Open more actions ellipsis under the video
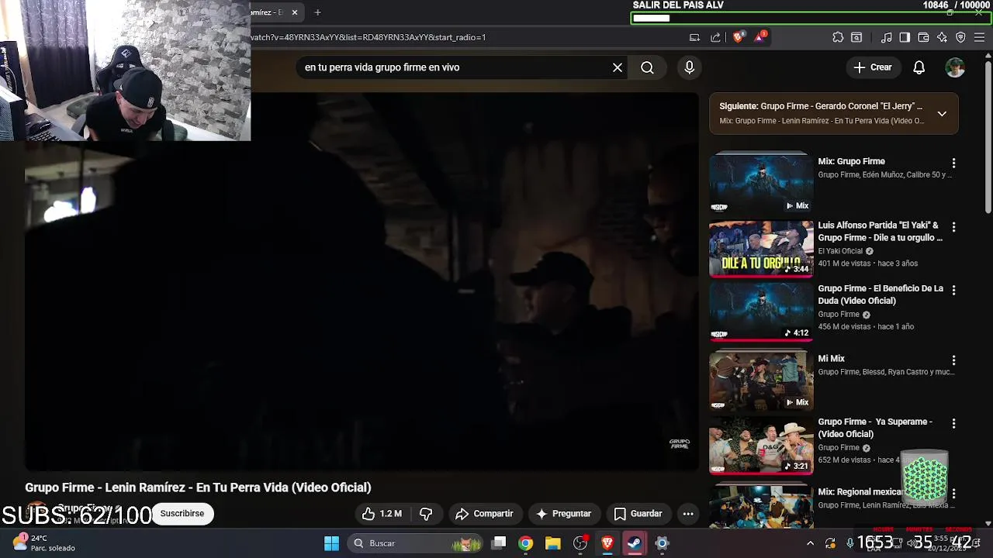This screenshot has height=558, width=993. pyautogui.click(x=688, y=514)
